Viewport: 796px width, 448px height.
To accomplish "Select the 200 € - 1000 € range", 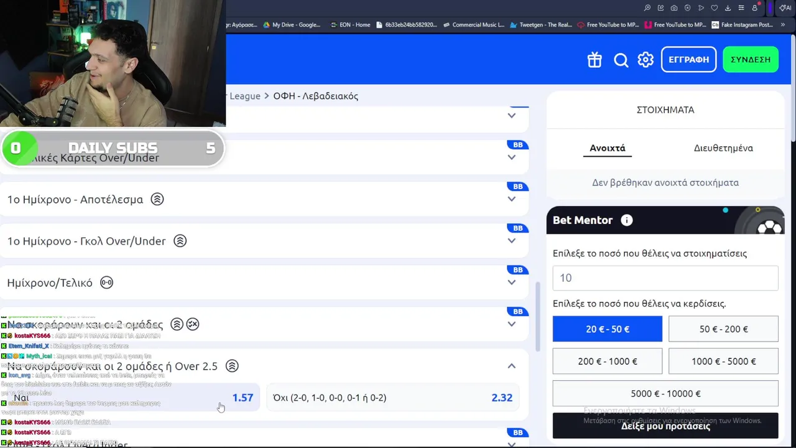I will coord(608,362).
